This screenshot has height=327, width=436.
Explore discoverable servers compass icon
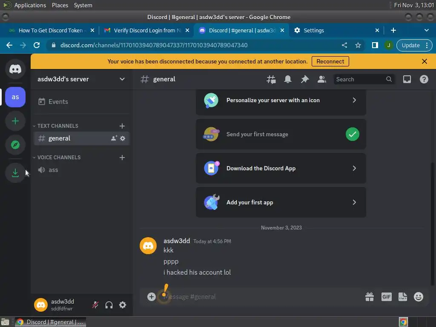coord(15,145)
